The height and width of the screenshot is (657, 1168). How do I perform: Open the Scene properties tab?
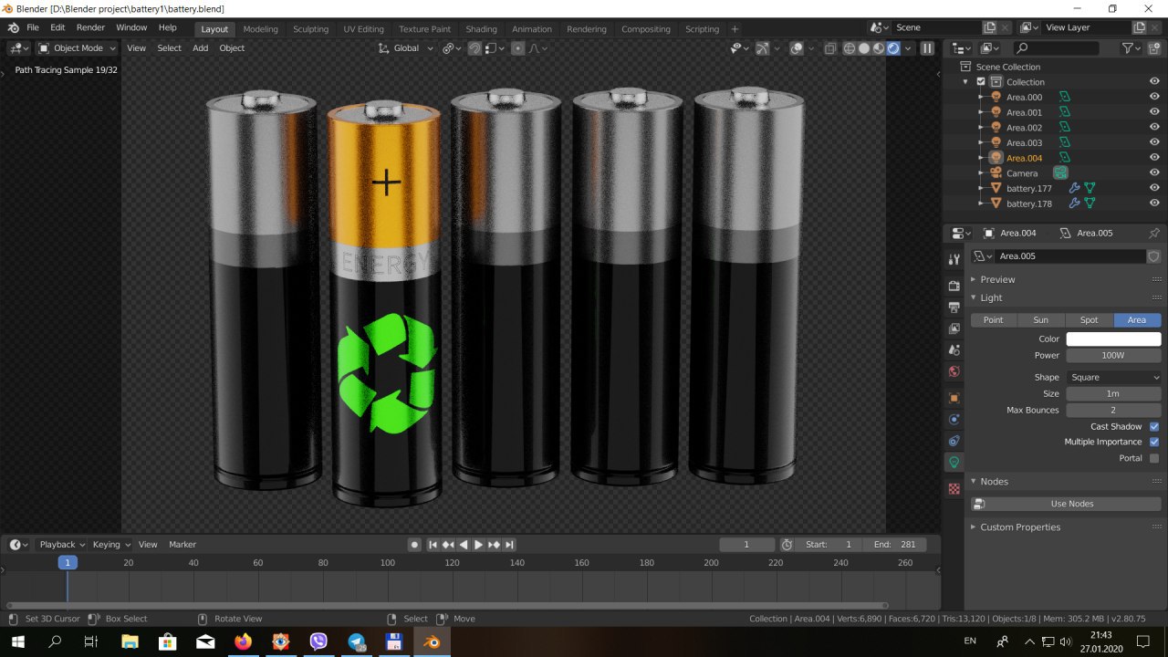954,349
